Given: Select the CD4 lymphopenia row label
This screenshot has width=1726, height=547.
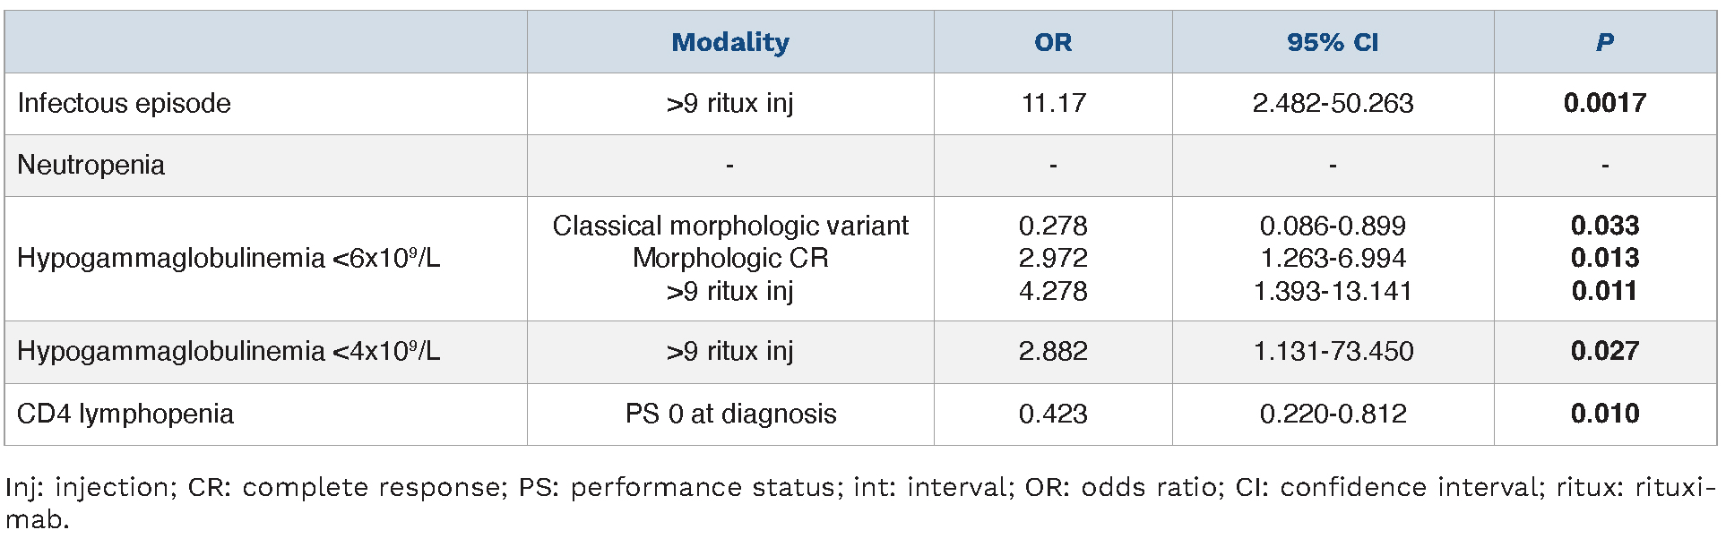Looking at the screenshot, I should pyautogui.click(x=125, y=414).
